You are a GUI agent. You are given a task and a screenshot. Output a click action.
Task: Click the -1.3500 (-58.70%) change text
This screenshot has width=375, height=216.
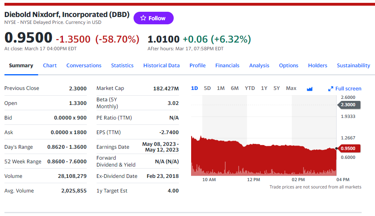pos(97,39)
